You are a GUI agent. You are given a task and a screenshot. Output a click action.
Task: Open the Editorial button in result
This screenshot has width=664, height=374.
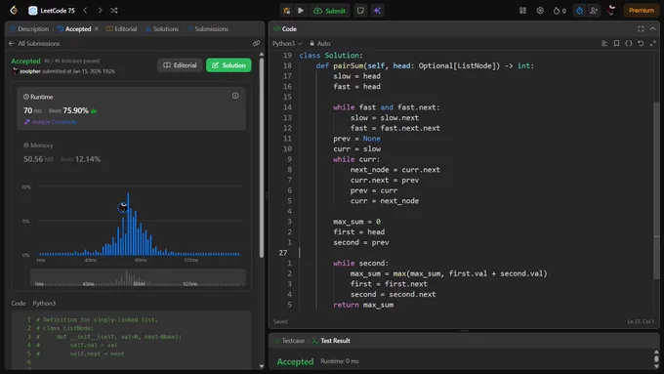click(x=180, y=65)
